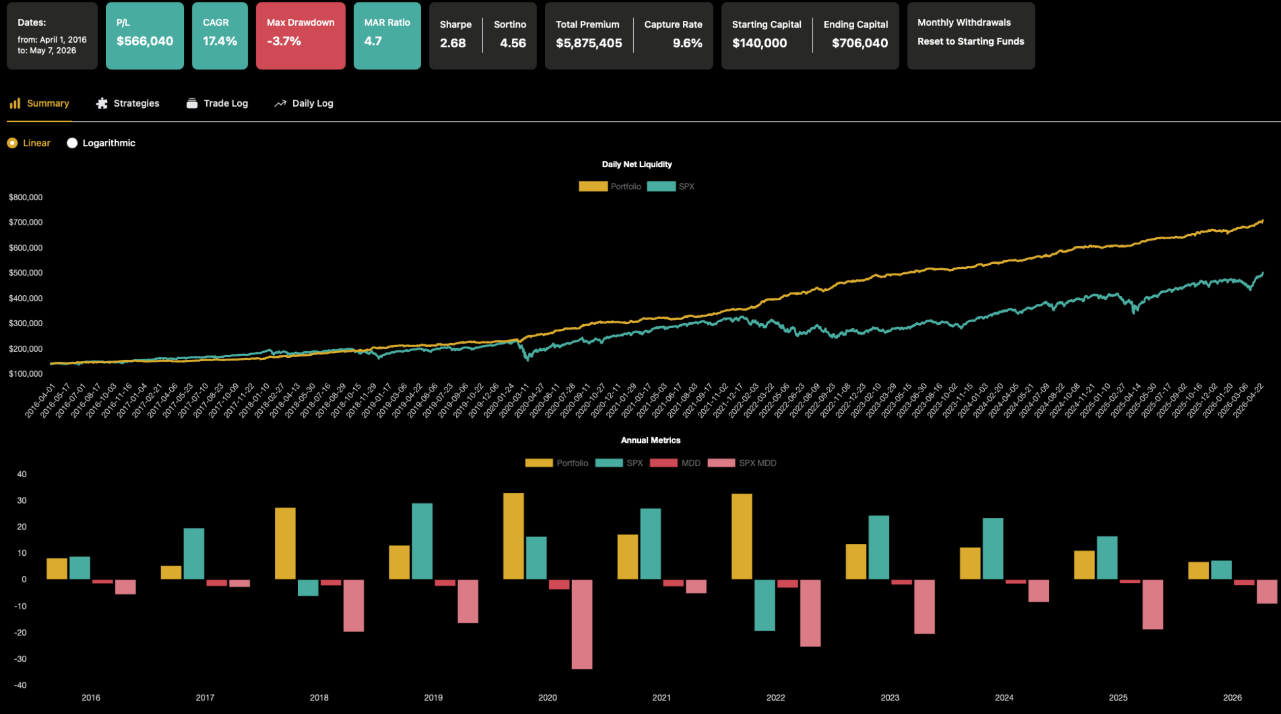Click the 2025 pink SPX MDD bar
Screen dimensions: 1281x714
(x=1152, y=605)
